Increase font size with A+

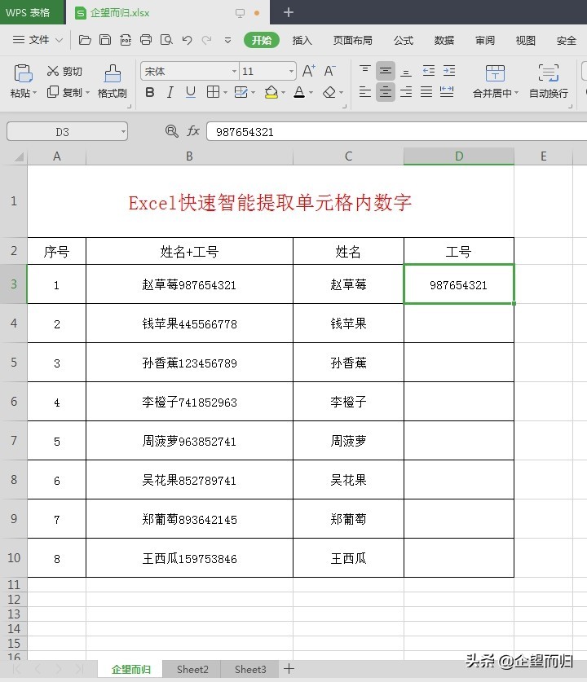point(308,70)
